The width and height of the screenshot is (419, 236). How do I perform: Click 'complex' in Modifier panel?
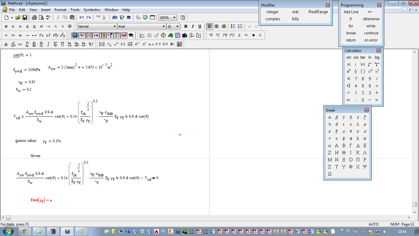(273, 19)
